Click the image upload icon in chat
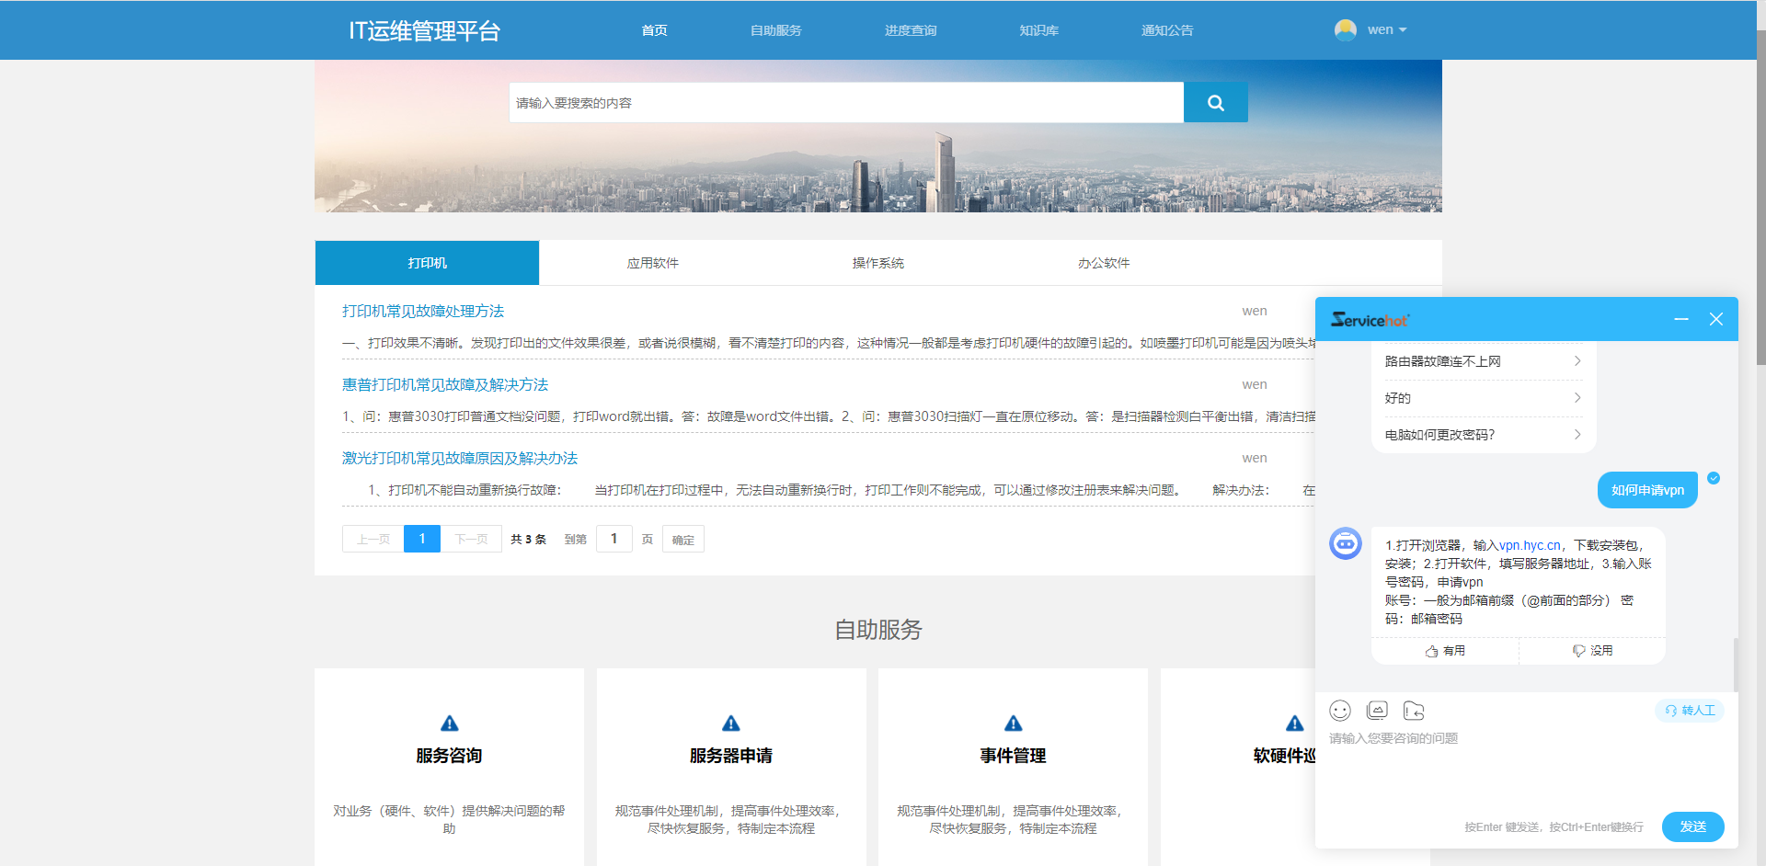Image resolution: width=1766 pixels, height=866 pixels. tap(1377, 711)
